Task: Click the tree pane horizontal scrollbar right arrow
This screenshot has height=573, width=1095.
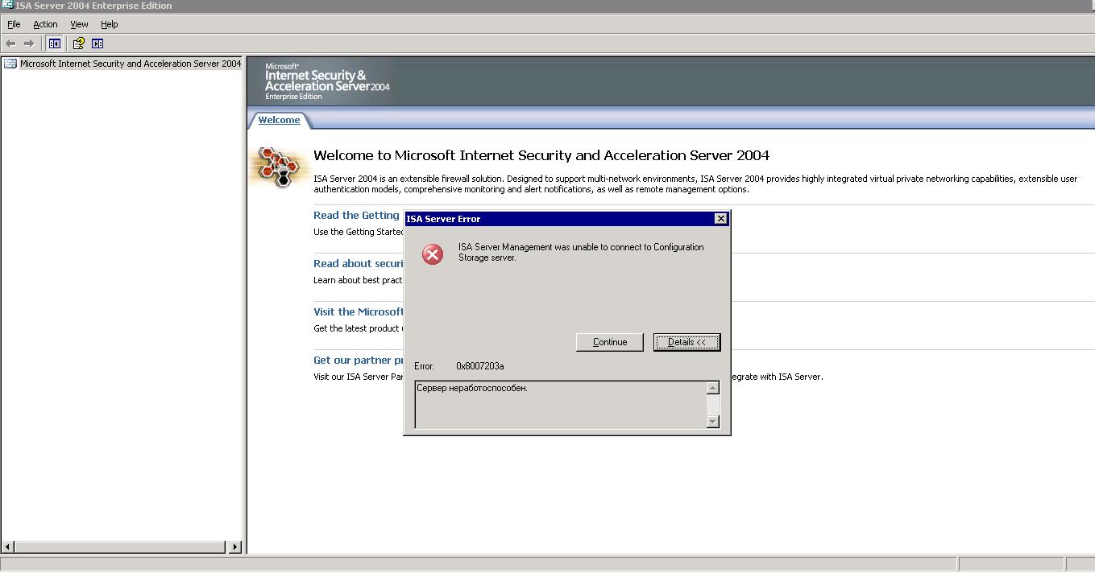Action: [x=234, y=547]
